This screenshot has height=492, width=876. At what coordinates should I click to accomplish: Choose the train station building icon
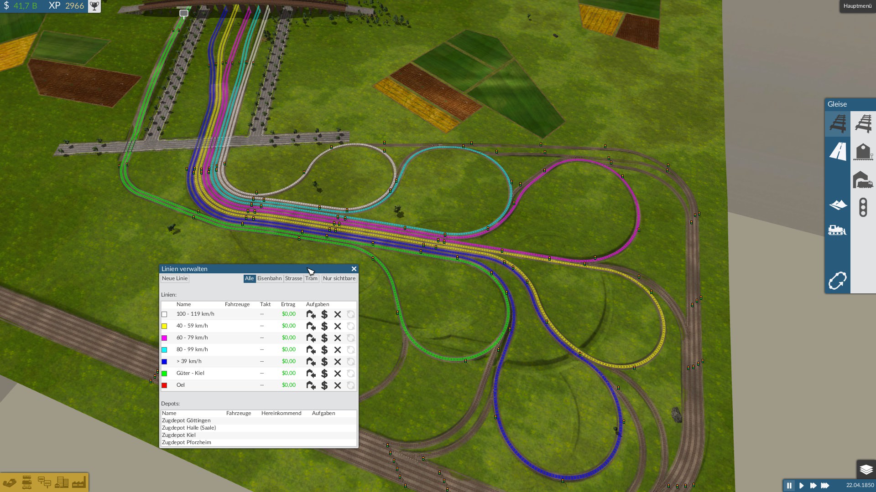tap(863, 151)
